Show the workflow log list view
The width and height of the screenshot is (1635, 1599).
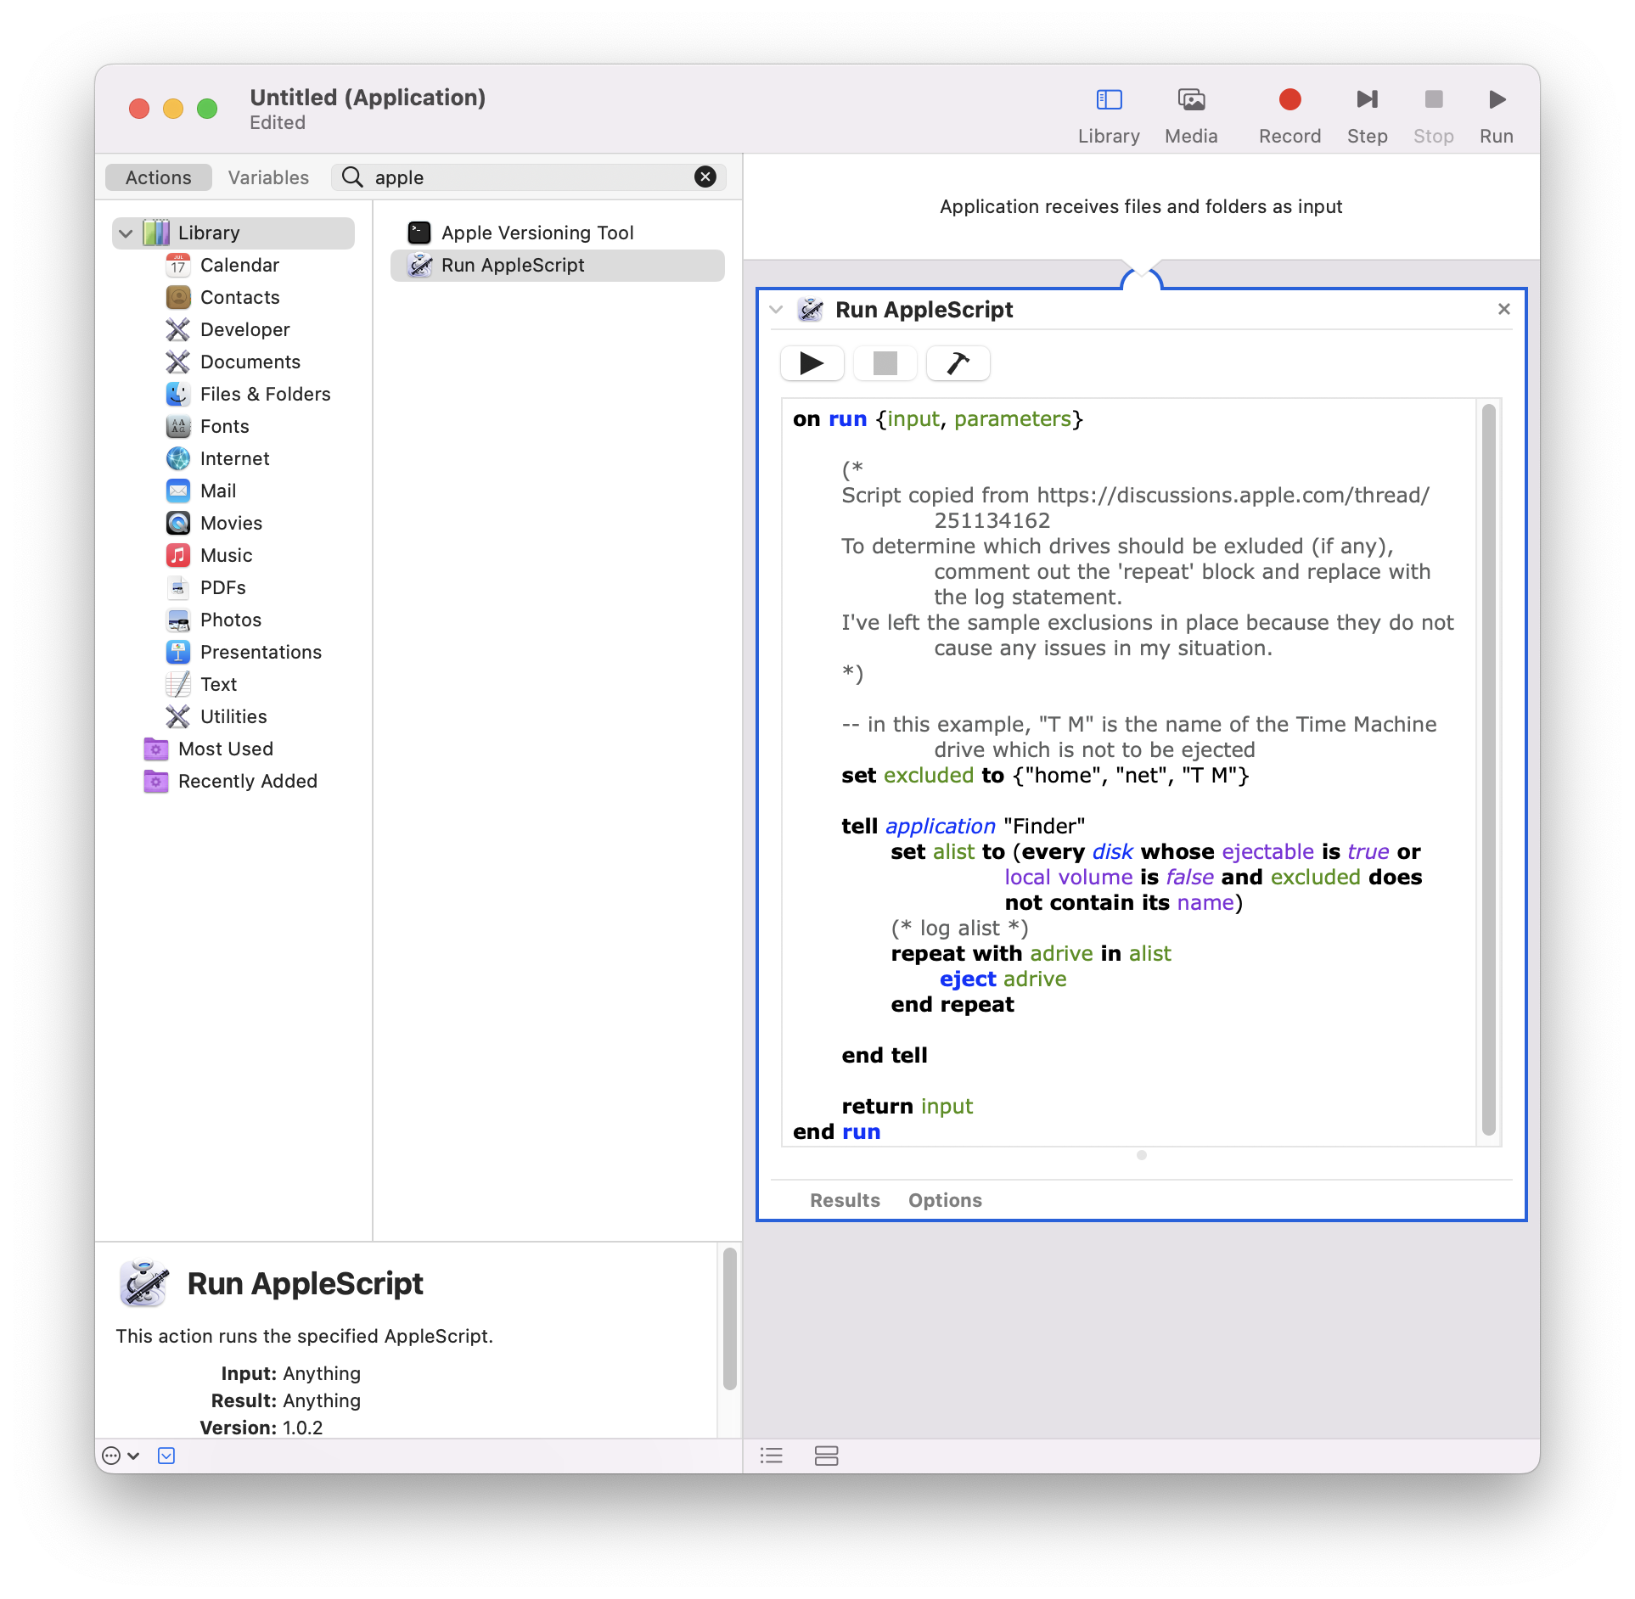(771, 1456)
